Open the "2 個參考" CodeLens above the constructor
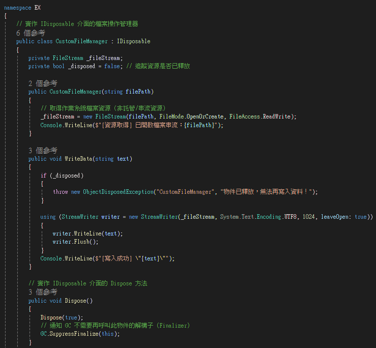The width and height of the screenshot is (376, 348). click(43, 83)
